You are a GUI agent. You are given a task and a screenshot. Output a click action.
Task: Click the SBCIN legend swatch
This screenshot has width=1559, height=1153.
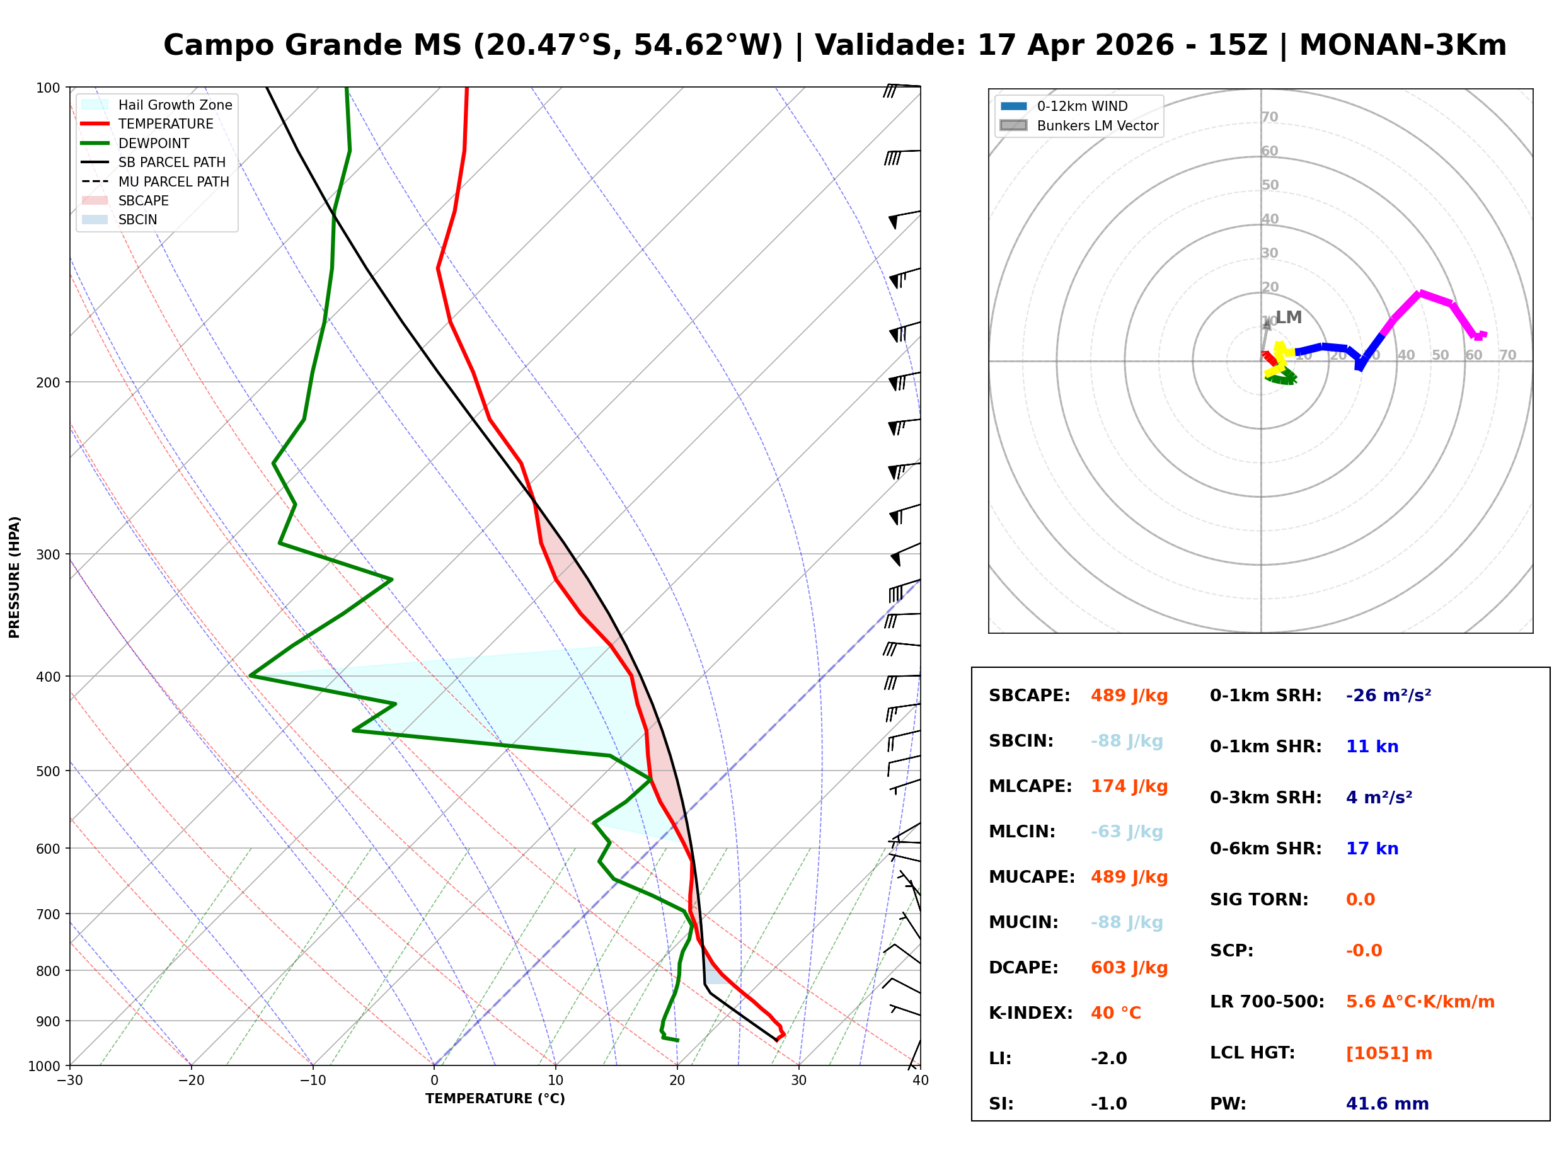click(x=95, y=219)
